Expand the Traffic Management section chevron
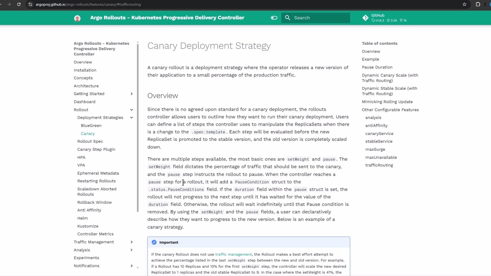The image size is (491, 276). click(x=132, y=242)
